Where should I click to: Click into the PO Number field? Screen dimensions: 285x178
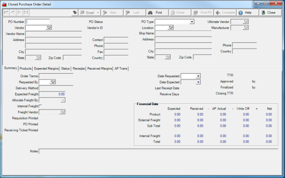click(38, 22)
